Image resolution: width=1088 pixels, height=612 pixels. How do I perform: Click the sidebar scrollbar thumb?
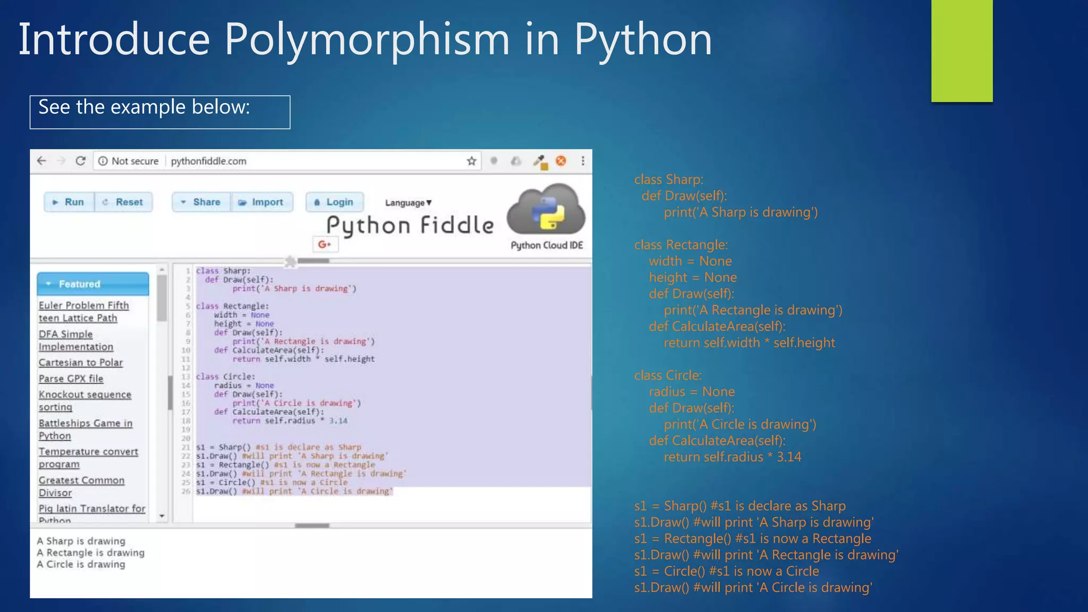pyautogui.click(x=162, y=299)
